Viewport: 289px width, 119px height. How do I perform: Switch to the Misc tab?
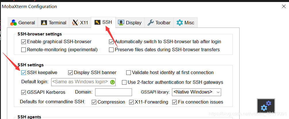185,23
